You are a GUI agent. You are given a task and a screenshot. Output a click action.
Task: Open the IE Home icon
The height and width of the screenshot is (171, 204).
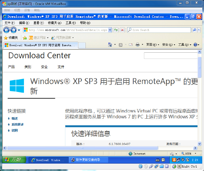pos(110,45)
